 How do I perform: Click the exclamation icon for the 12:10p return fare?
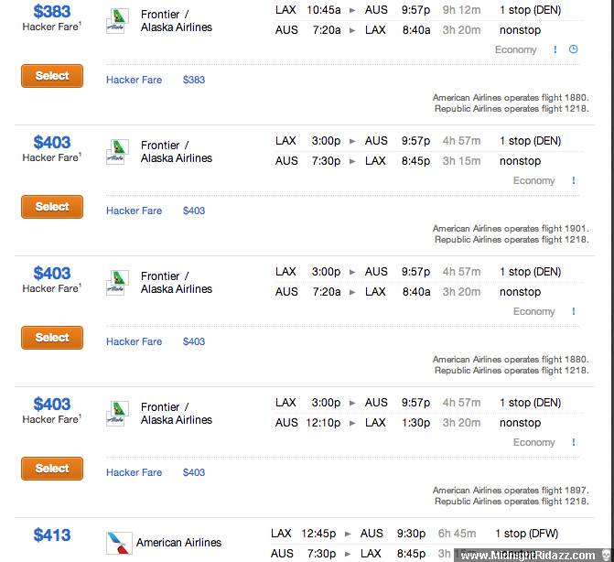coord(574,442)
